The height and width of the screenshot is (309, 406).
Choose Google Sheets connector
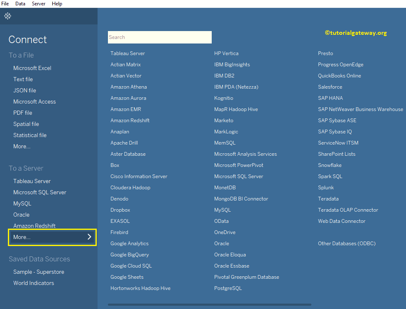point(127,277)
